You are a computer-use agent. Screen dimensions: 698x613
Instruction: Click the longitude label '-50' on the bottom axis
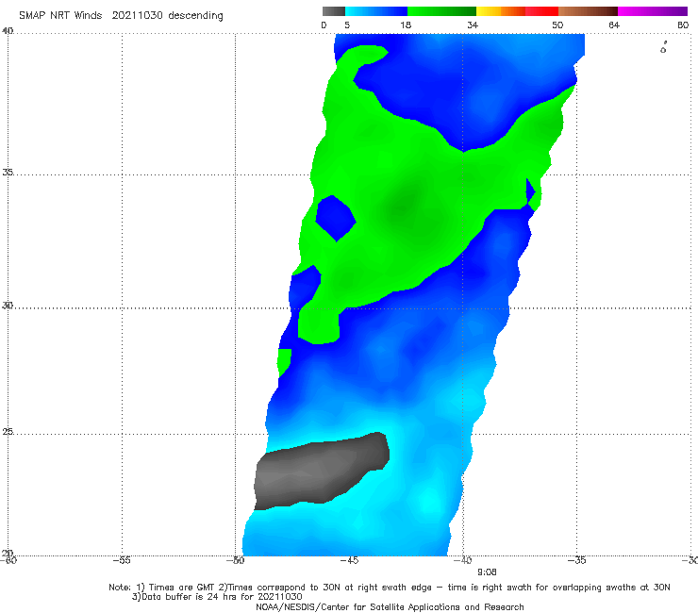click(235, 560)
